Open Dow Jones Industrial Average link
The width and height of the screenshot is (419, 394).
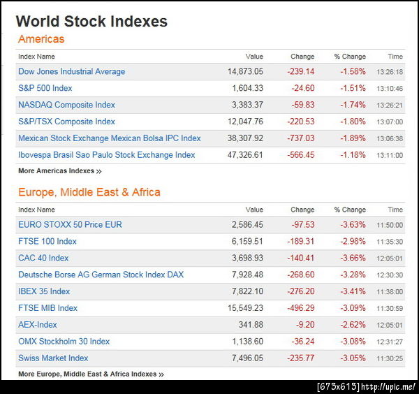click(x=72, y=71)
